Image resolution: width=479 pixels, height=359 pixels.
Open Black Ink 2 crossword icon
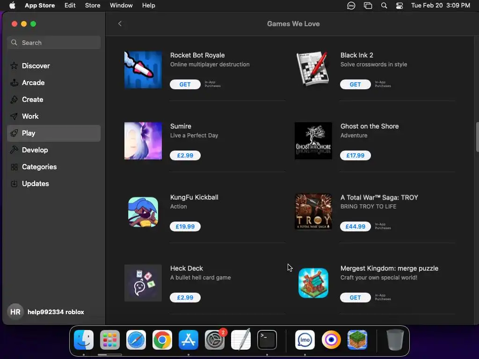313,70
